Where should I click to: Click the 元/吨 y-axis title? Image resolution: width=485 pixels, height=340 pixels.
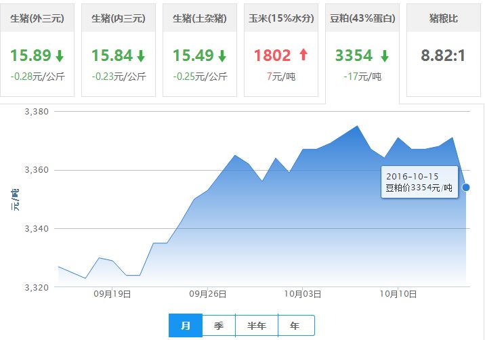point(15,200)
